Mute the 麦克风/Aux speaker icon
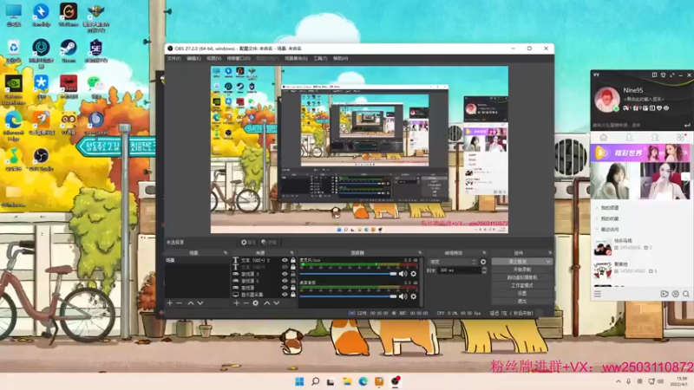 403,274
